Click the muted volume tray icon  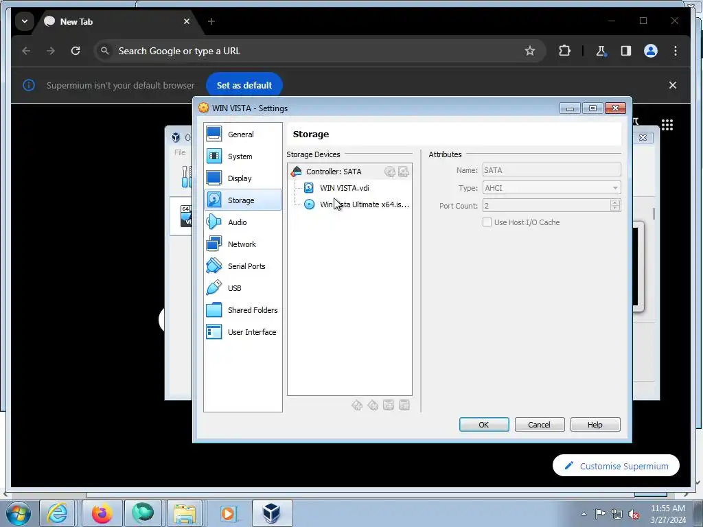tap(634, 514)
